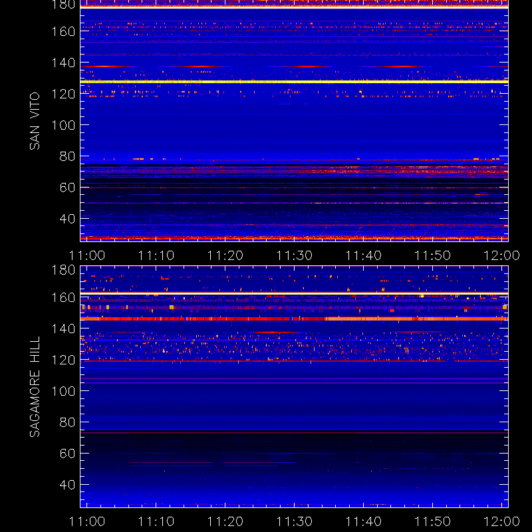Click 11:30 time label below San Vito plot
This screenshot has width=532, height=532.
[x=294, y=255]
